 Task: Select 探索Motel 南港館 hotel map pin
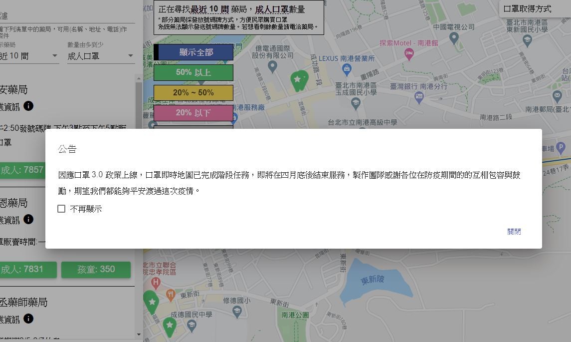pos(409,54)
